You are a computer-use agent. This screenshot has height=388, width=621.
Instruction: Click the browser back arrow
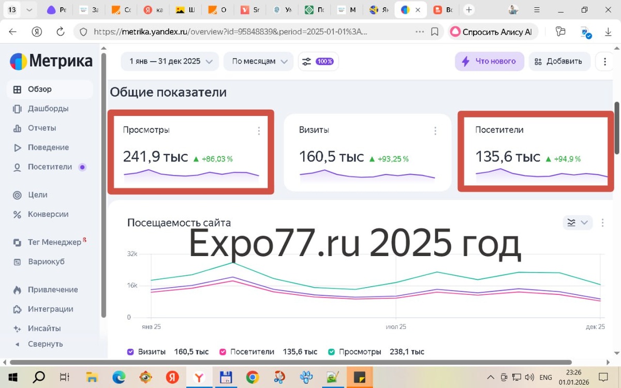click(x=13, y=32)
